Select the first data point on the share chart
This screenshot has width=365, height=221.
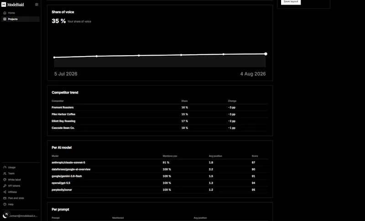tap(54, 57)
